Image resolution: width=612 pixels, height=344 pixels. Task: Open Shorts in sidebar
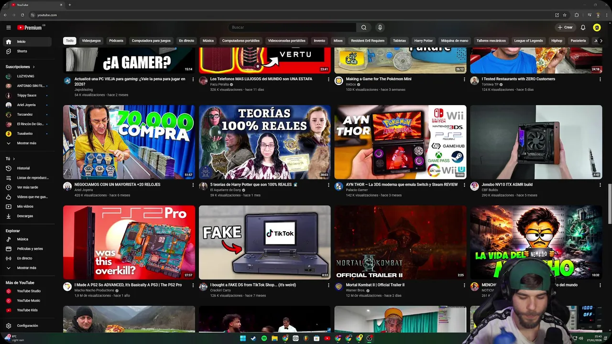[27, 51]
